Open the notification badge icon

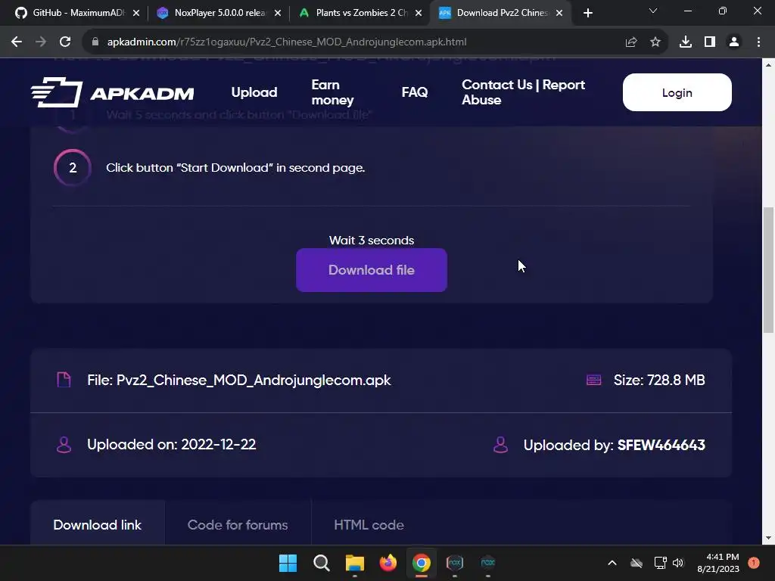[754, 563]
